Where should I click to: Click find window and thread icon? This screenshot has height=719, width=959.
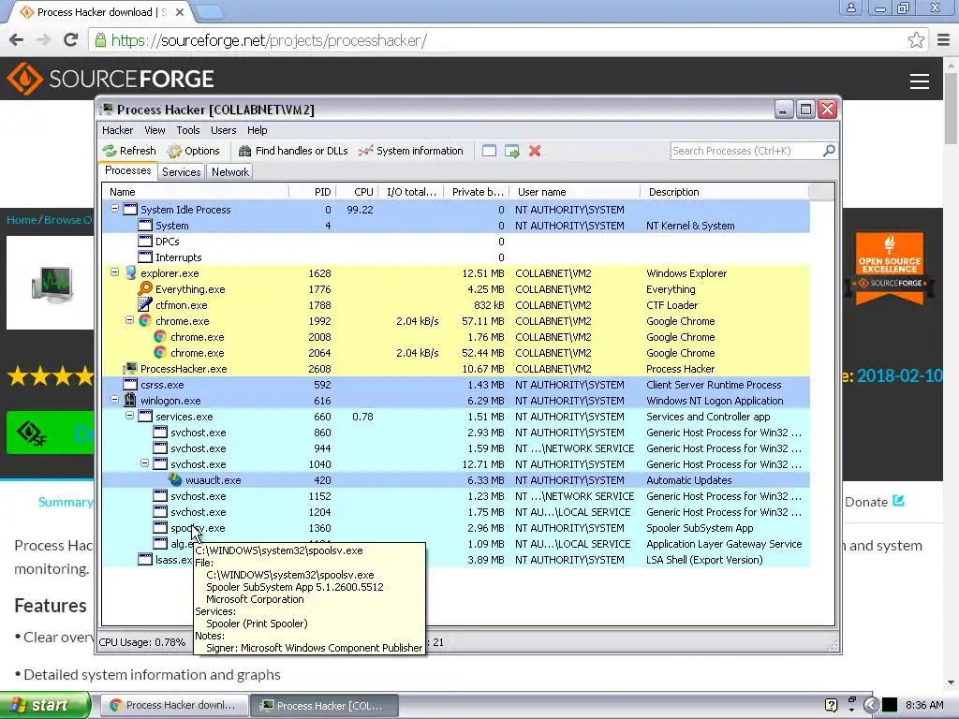pyautogui.click(x=512, y=151)
